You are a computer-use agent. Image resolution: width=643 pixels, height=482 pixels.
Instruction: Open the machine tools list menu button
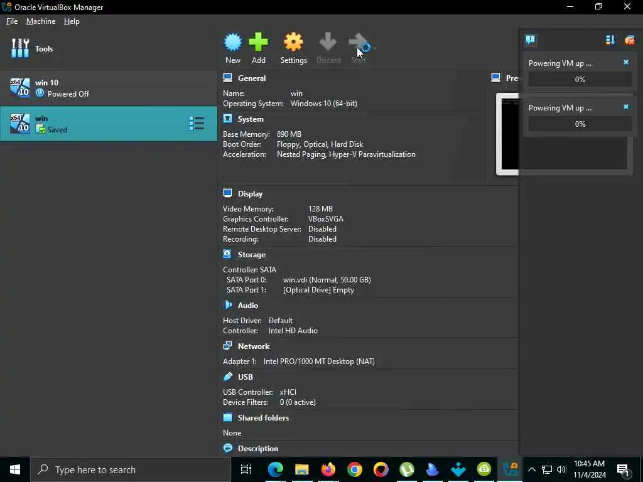(197, 124)
